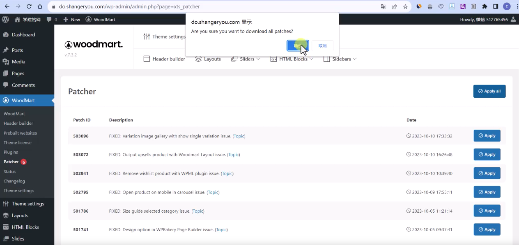Screen dimensions: 519x245
Task: Open the download arrow extension icon
Action: pos(452,7)
